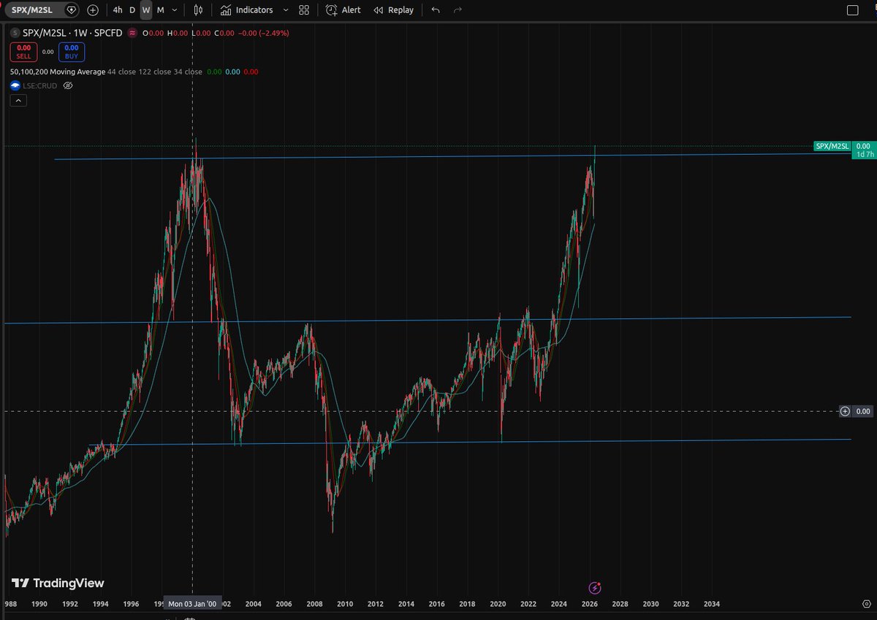
Task: Click the blue BUY button
Action: pos(72,52)
